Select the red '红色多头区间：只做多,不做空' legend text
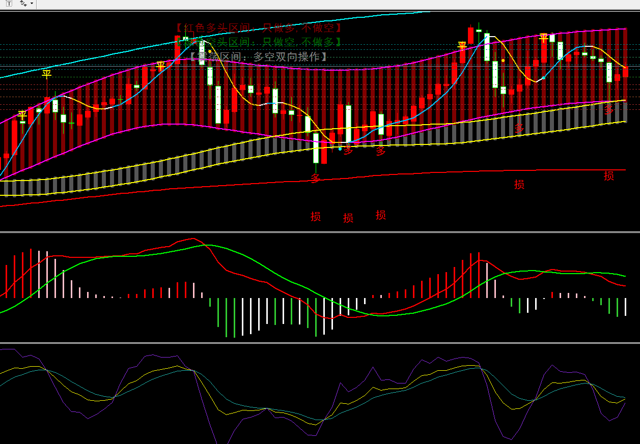640x444 pixels. pyautogui.click(x=258, y=28)
